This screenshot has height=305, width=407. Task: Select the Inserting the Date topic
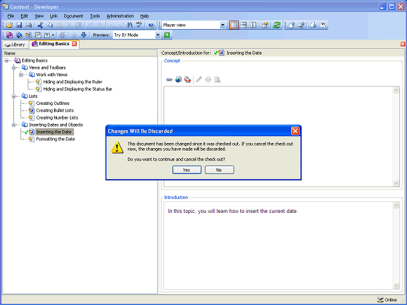53,132
